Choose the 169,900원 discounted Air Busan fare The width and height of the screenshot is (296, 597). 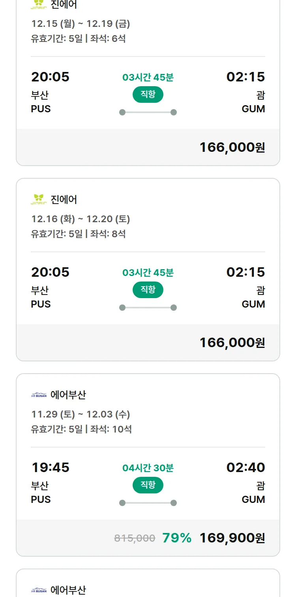(232, 538)
